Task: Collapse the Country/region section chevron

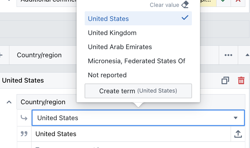Action: tap(9, 102)
